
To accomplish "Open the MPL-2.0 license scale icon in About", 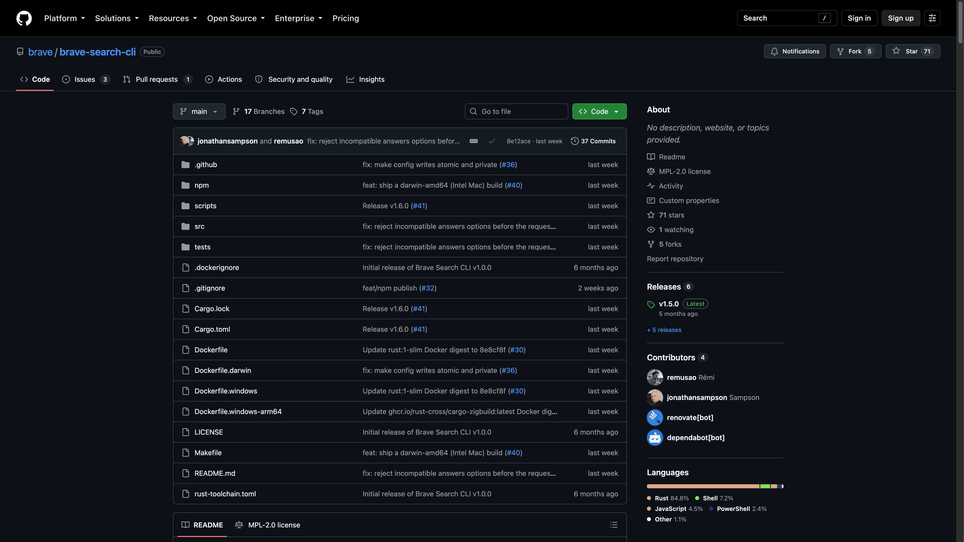I will coord(651,171).
